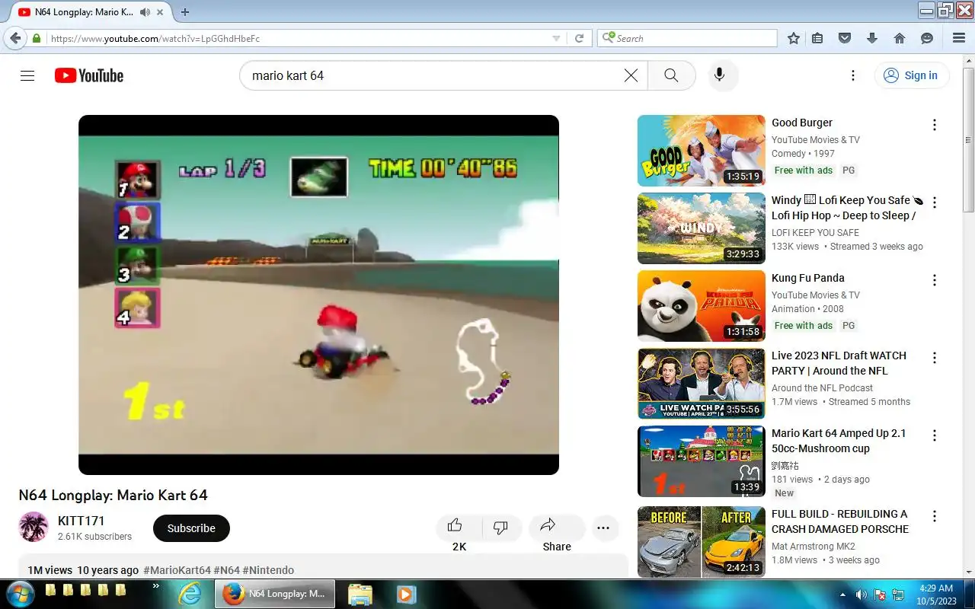Open more actions menu below video
Image resolution: width=975 pixels, height=609 pixels.
pos(604,528)
